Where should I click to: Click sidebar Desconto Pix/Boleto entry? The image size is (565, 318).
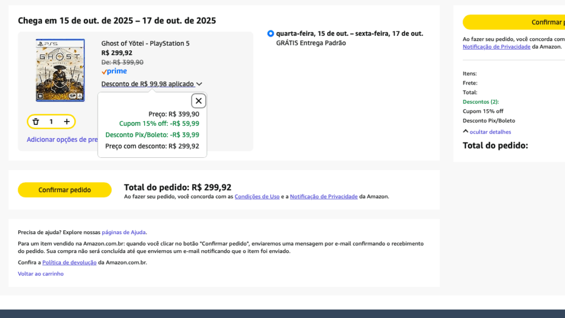[x=489, y=121]
